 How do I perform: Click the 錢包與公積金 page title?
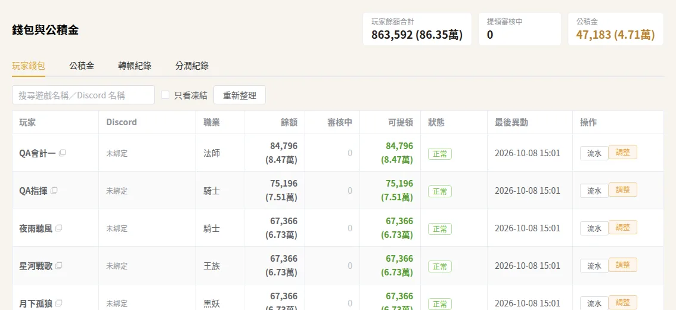[x=45, y=30]
